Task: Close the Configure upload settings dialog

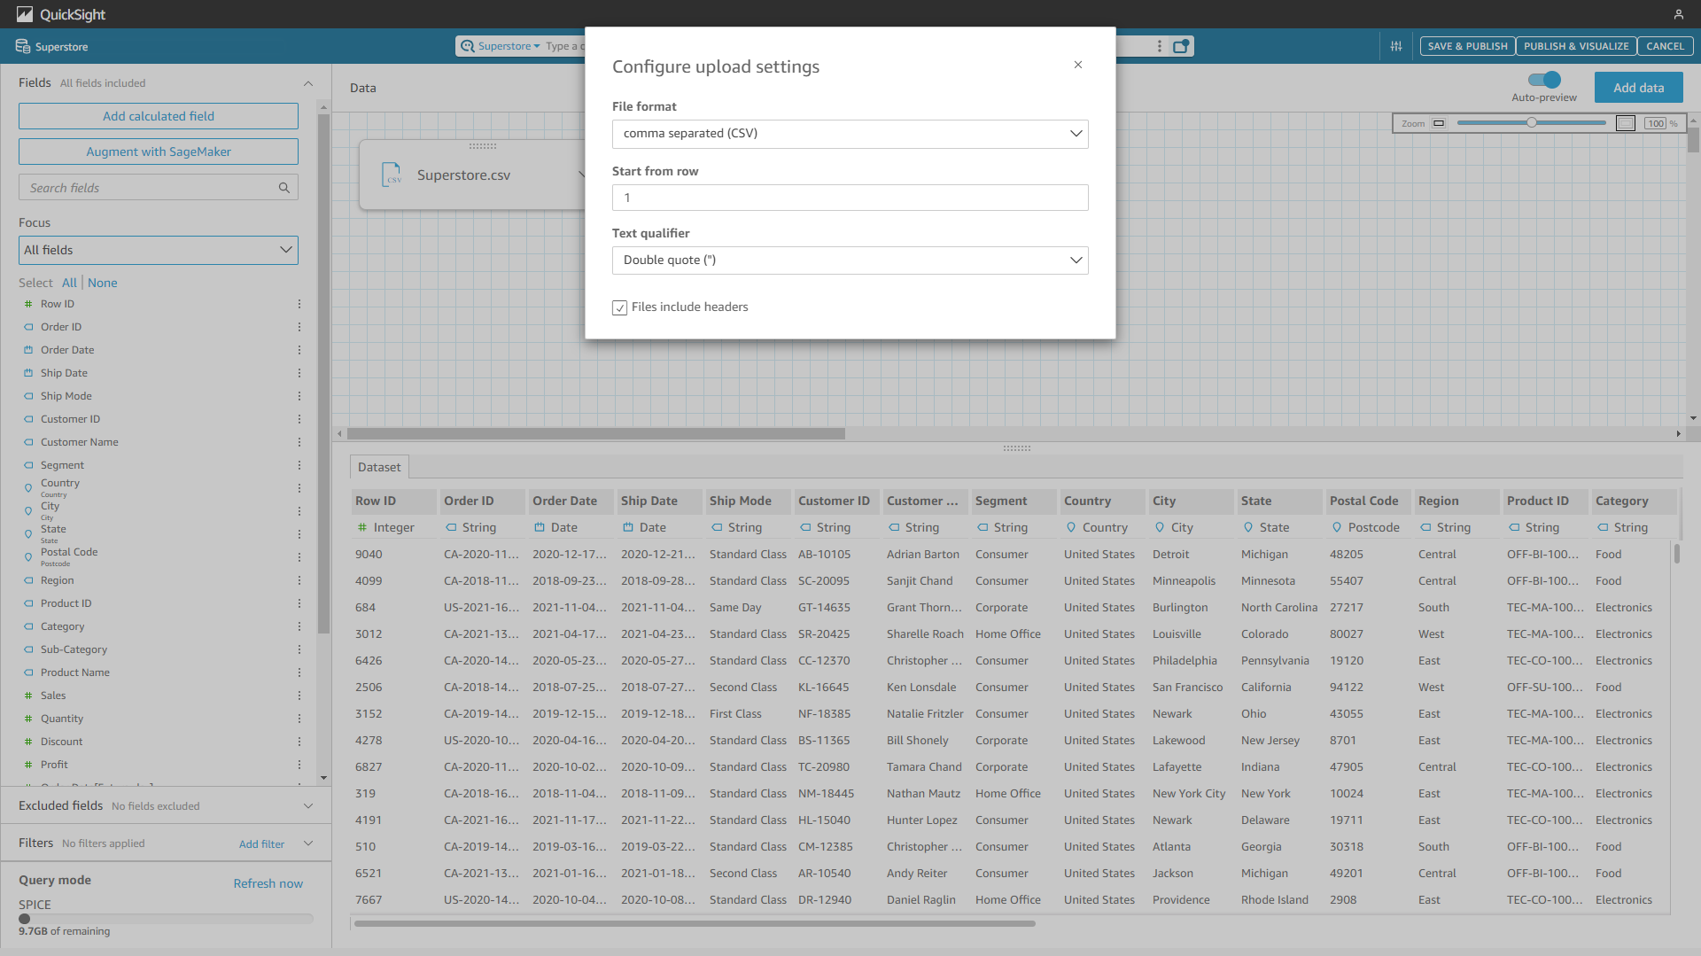Action: 1078,65
